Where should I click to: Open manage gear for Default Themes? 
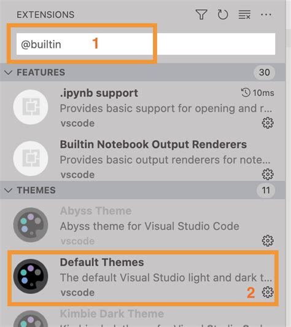268,292
